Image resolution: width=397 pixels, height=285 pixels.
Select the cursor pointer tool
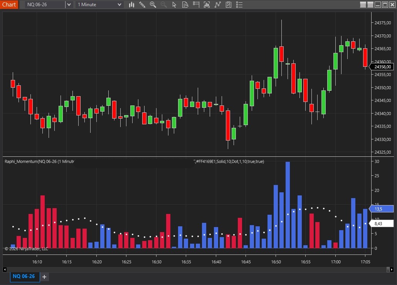click(x=174, y=5)
